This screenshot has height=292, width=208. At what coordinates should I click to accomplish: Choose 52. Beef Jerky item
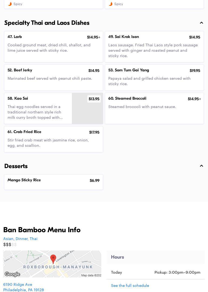point(53,78)
